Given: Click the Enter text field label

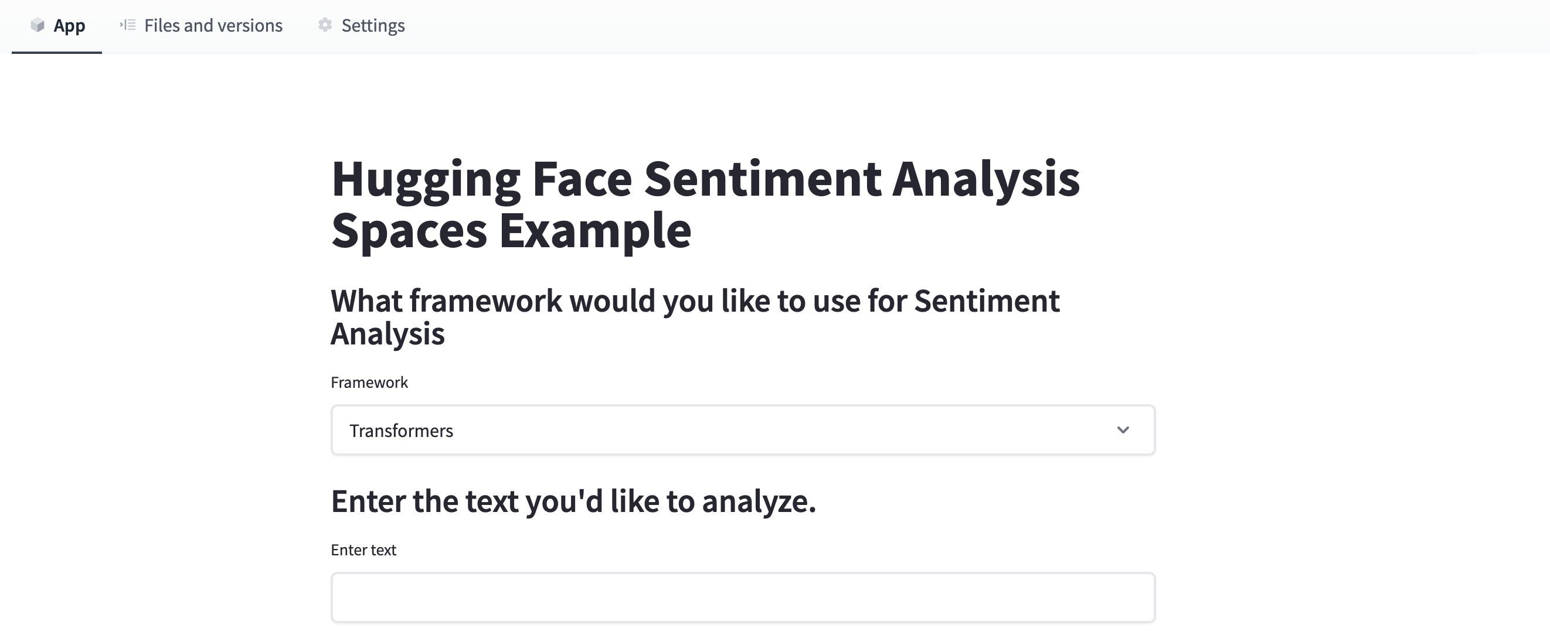Looking at the screenshot, I should pyautogui.click(x=363, y=549).
